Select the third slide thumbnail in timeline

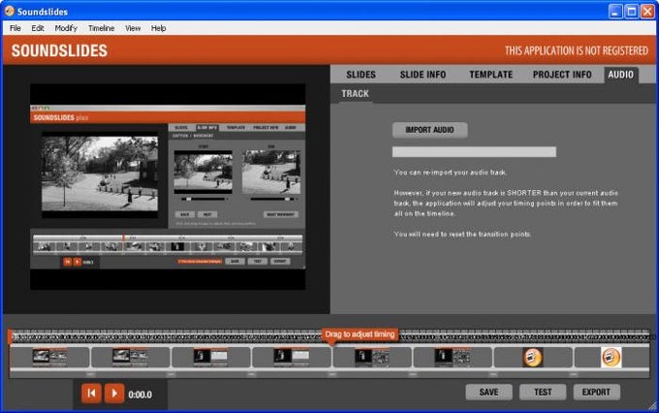(210, 357)
